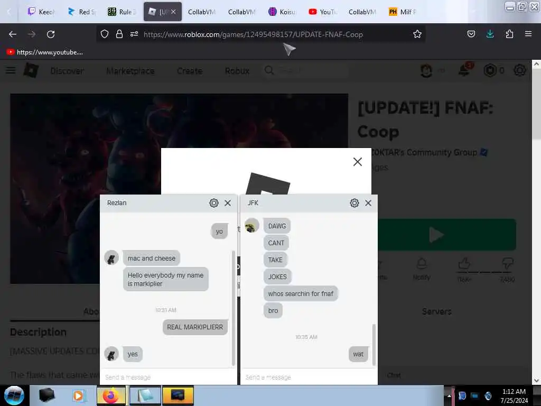Close the JFK chat window
541x406 pixels.
(x=368, y=203)
